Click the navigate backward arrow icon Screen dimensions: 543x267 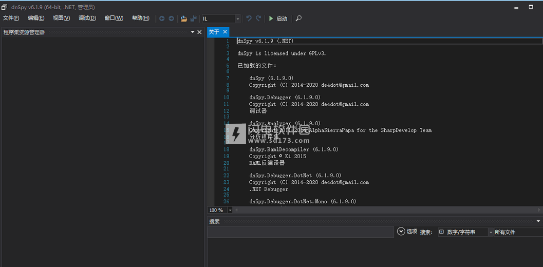[x=162, y=18]
